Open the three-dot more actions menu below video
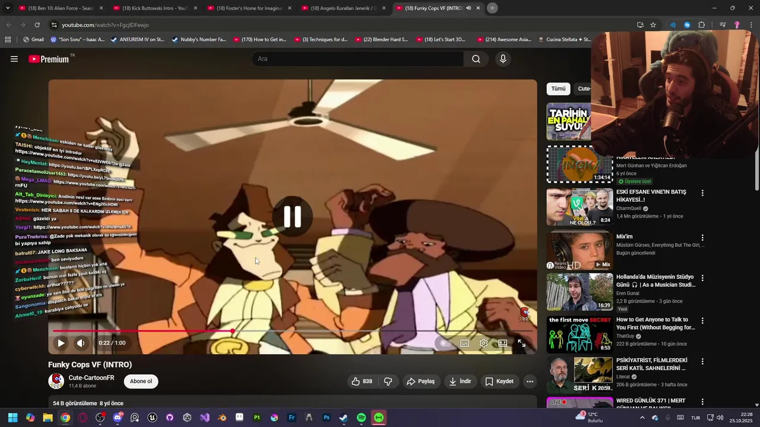 pyautogui.click(x=530, y=381)
